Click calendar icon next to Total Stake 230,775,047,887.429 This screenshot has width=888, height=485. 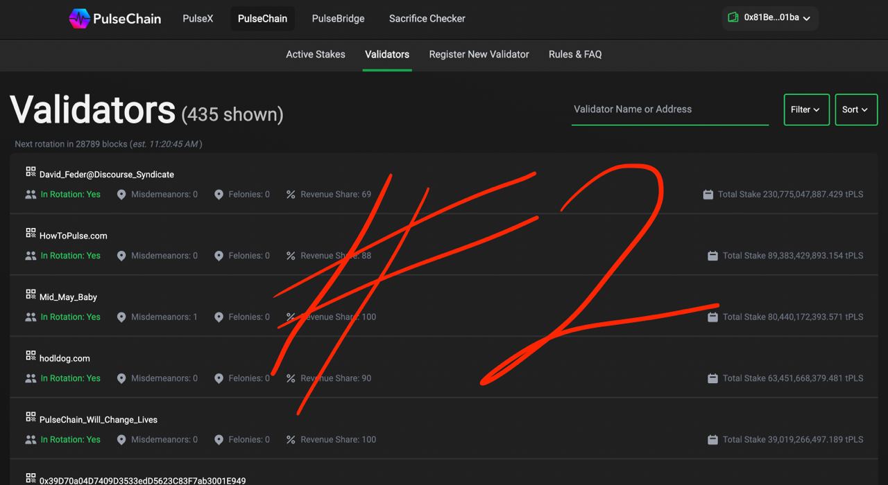[x=708, y=195]
